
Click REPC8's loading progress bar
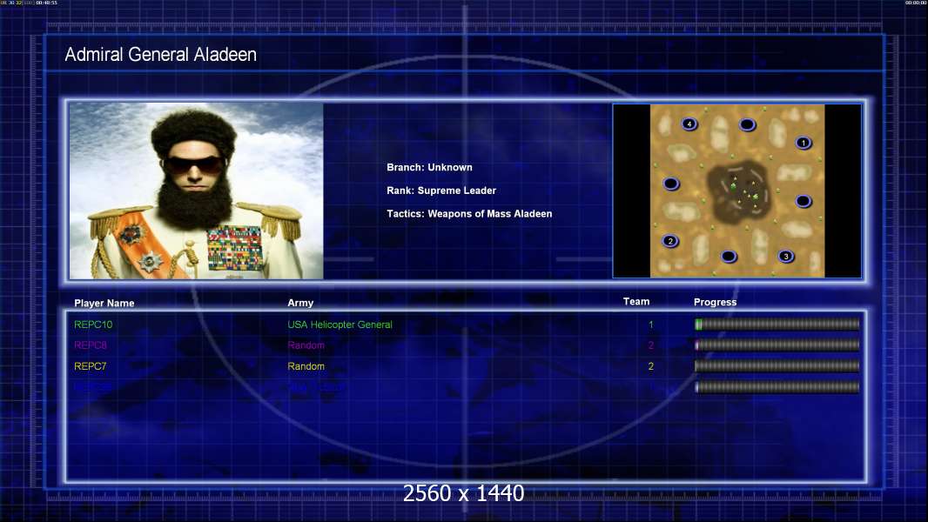(777, 345)
